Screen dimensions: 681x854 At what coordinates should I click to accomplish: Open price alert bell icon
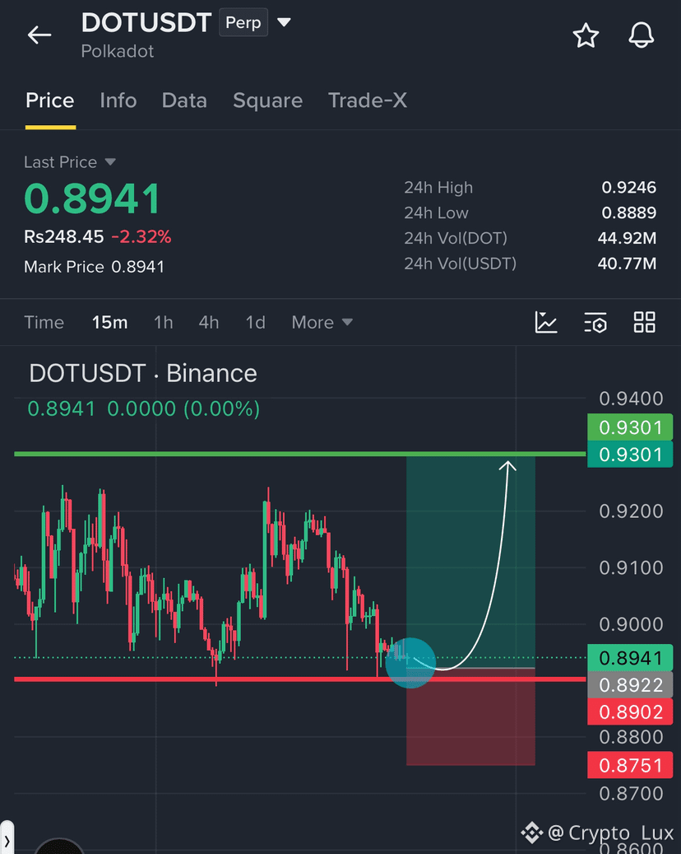(x=642, y=35)
